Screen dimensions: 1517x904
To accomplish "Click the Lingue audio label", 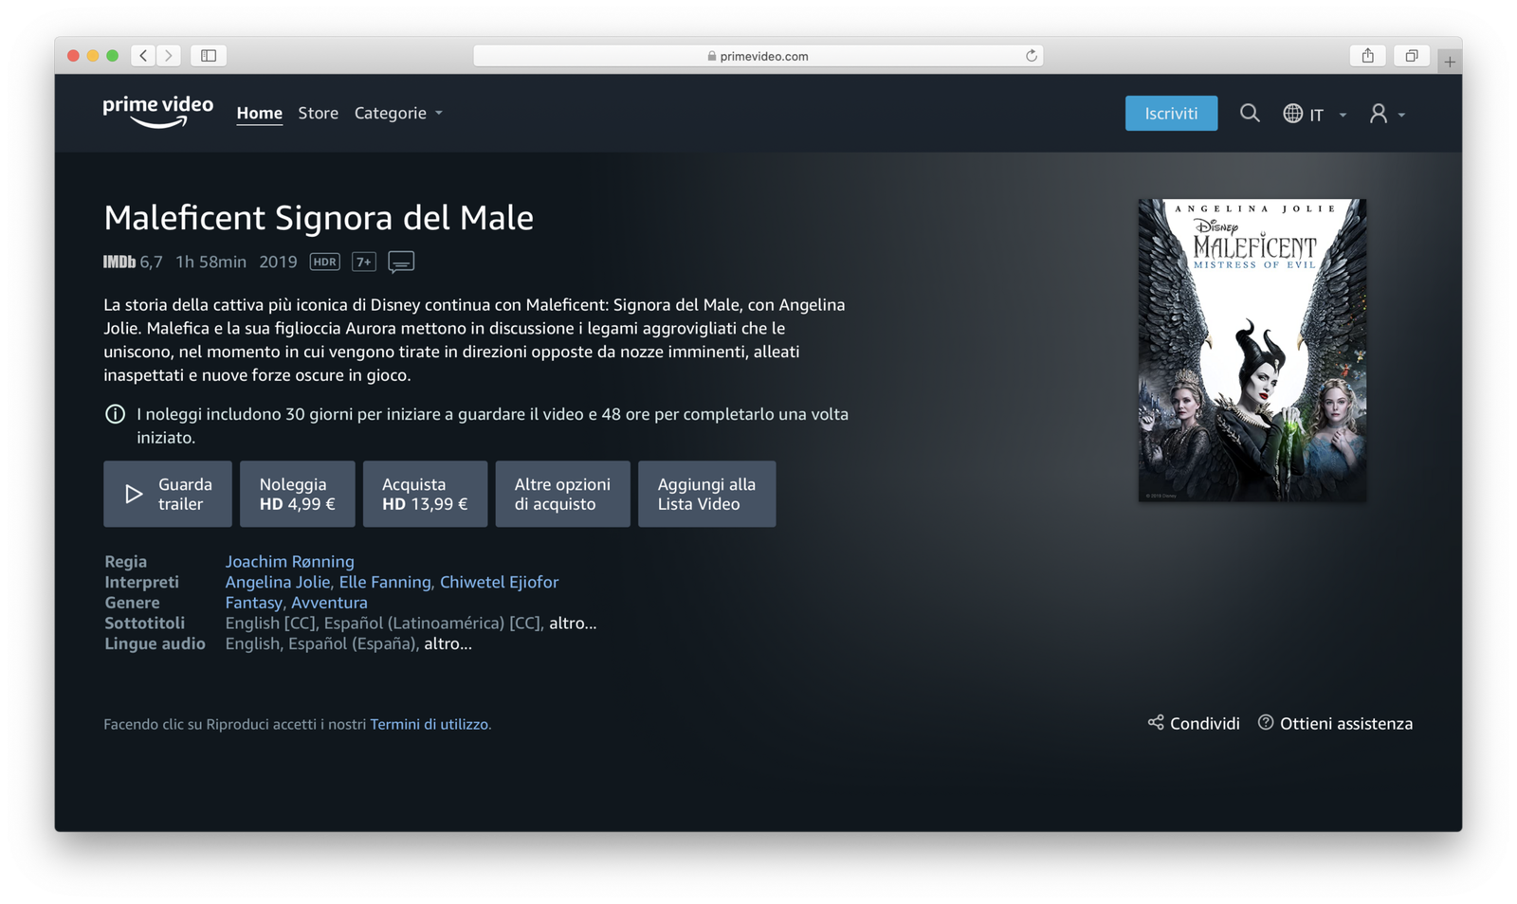I will (155, 644).
